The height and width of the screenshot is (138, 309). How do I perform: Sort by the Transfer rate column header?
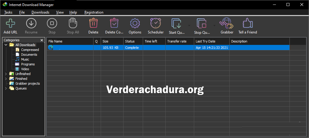(x=180, y=41)
